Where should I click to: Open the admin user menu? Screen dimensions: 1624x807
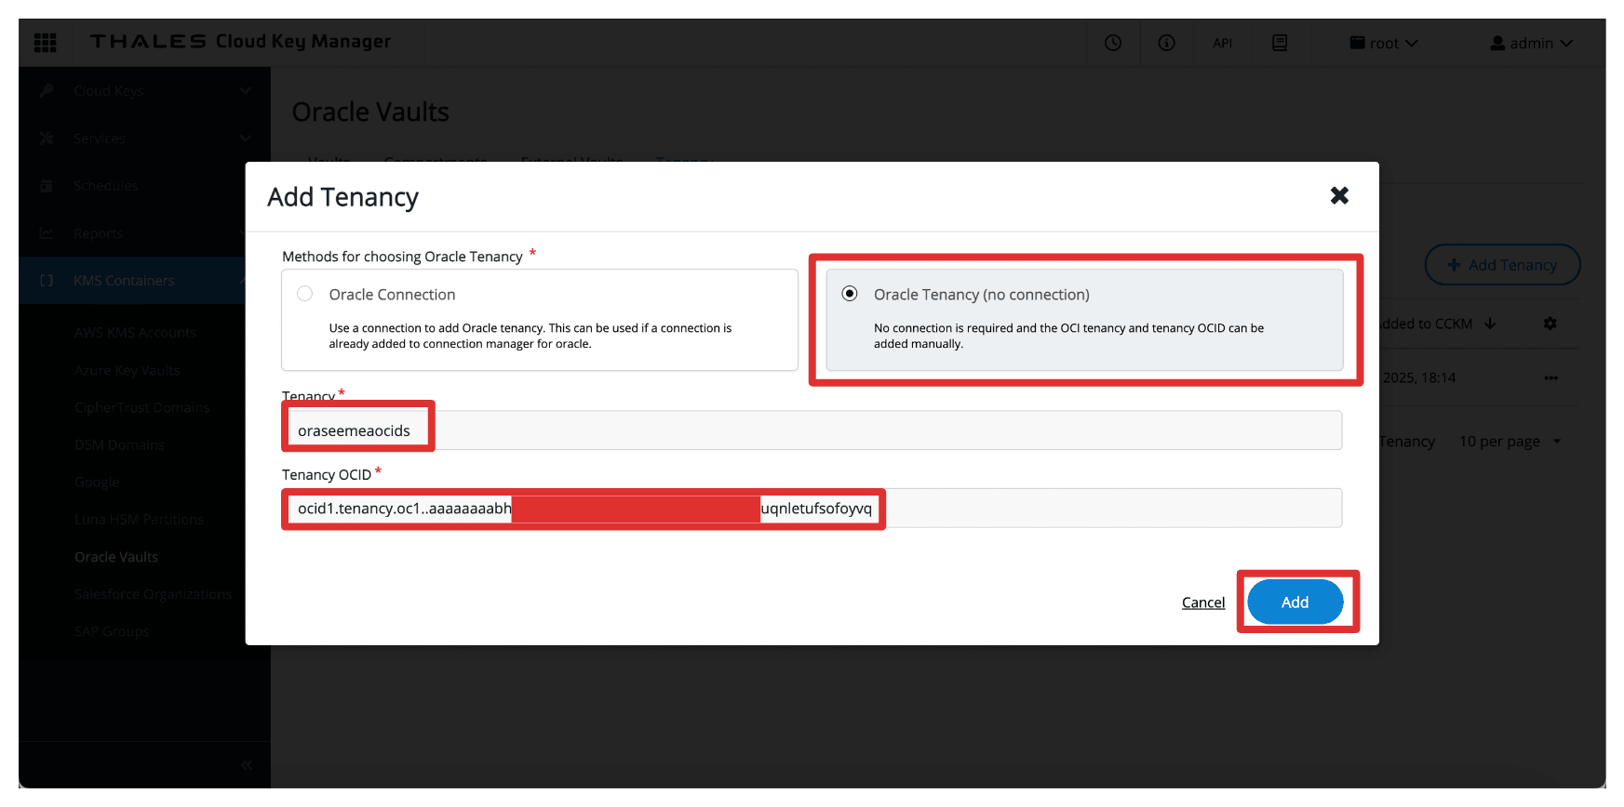click(x=1531, y=43)
